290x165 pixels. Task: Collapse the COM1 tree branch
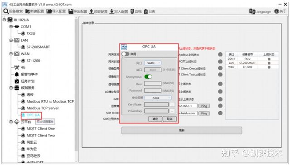11,27
